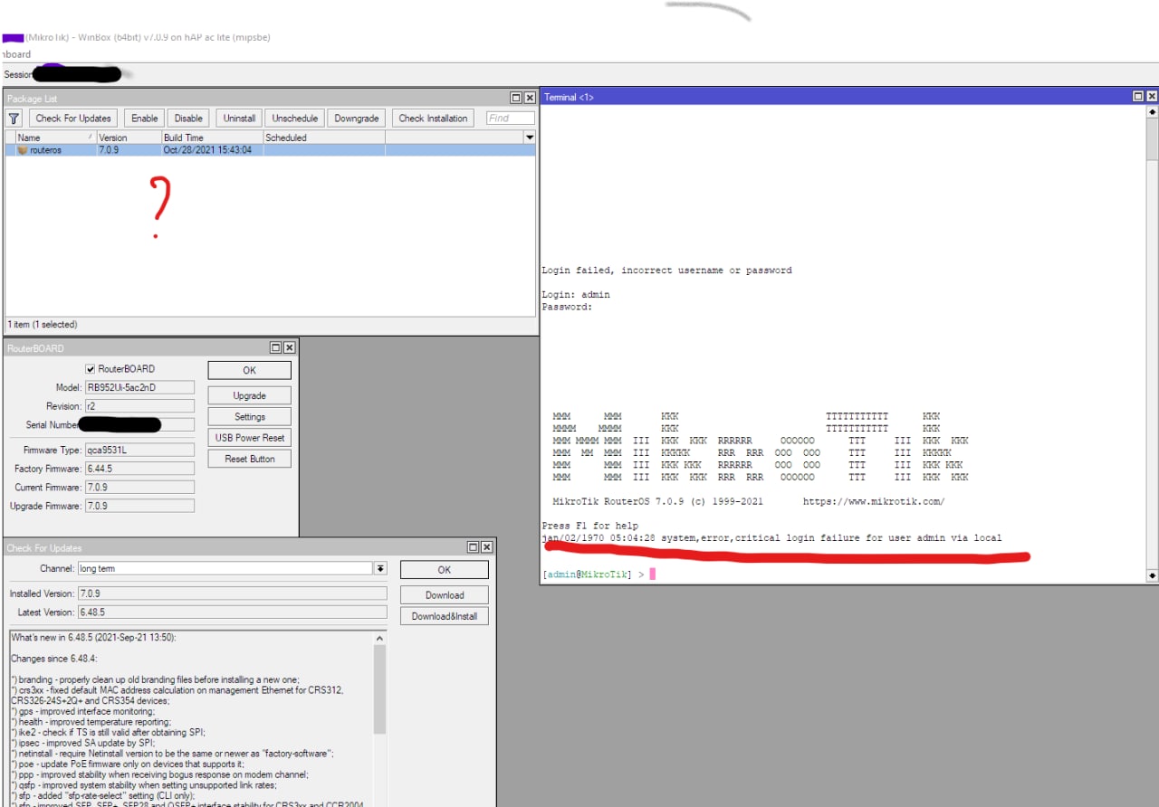The image size is (1159, 807).
Task: Open the Package List column chooser dropdown
Action: tap(530, 138)
